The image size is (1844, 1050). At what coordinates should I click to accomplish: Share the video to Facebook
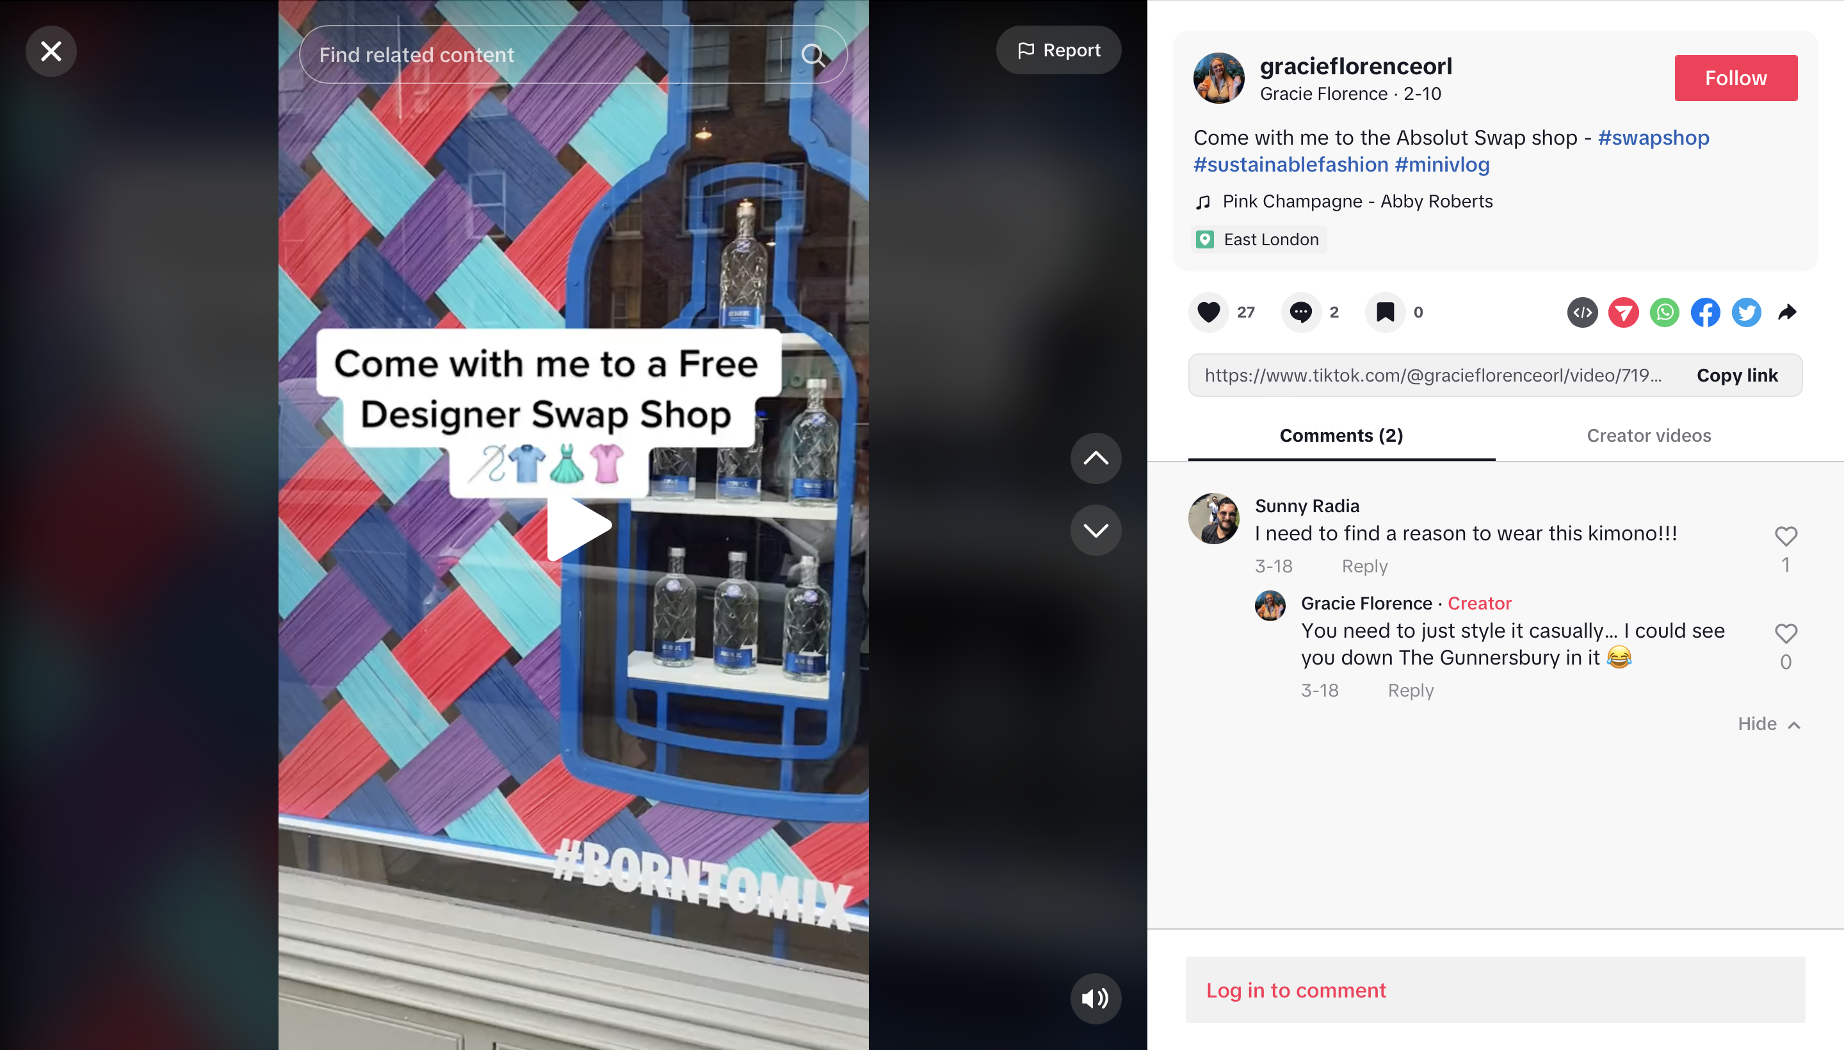point(1706,312)
